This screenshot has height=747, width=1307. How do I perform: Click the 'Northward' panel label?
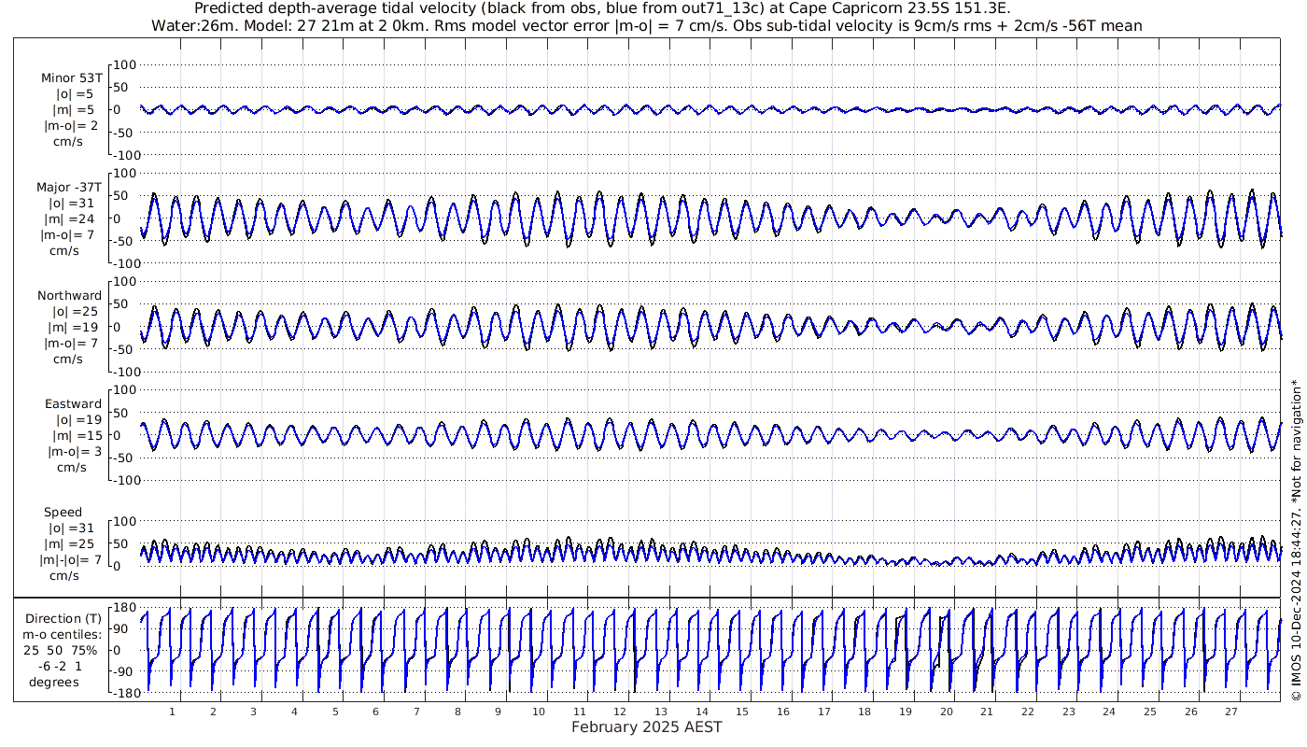click(x=68, y=296)
